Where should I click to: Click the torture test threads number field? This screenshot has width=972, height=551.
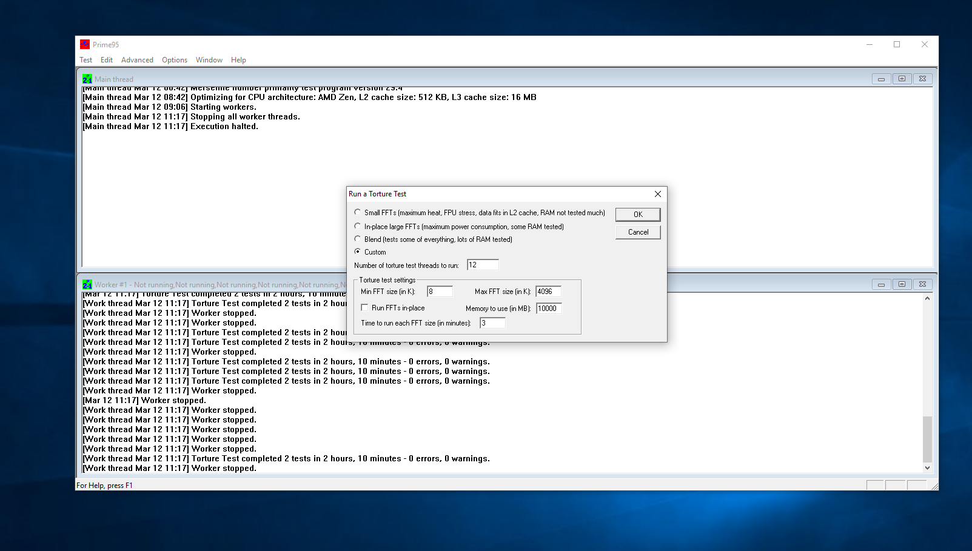click(483, 265)
